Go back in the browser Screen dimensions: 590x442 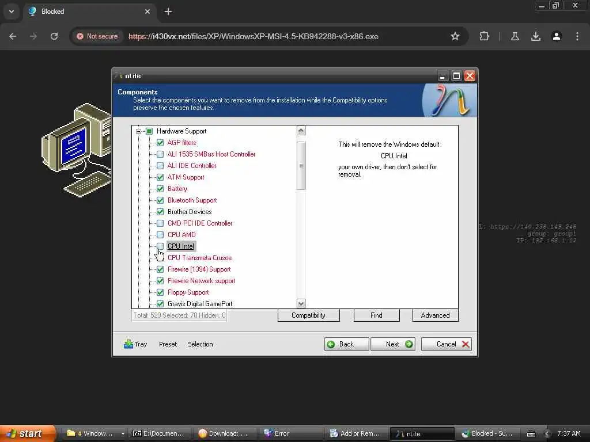pos(13,36)
